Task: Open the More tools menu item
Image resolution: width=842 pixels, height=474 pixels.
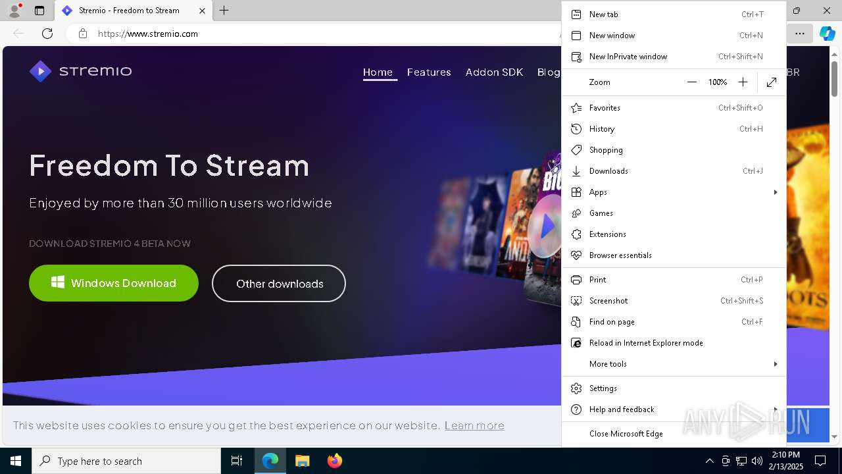Action: click(674, 364)
